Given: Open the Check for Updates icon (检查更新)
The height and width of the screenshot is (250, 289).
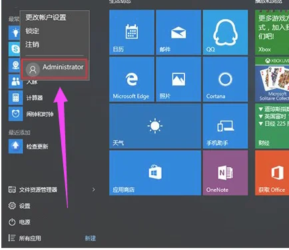Looking at the screenshot, I should [x=15, y=146].
